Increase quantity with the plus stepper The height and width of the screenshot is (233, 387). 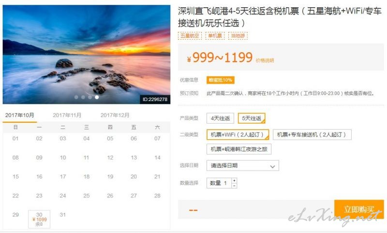click(x=234, y=180)
